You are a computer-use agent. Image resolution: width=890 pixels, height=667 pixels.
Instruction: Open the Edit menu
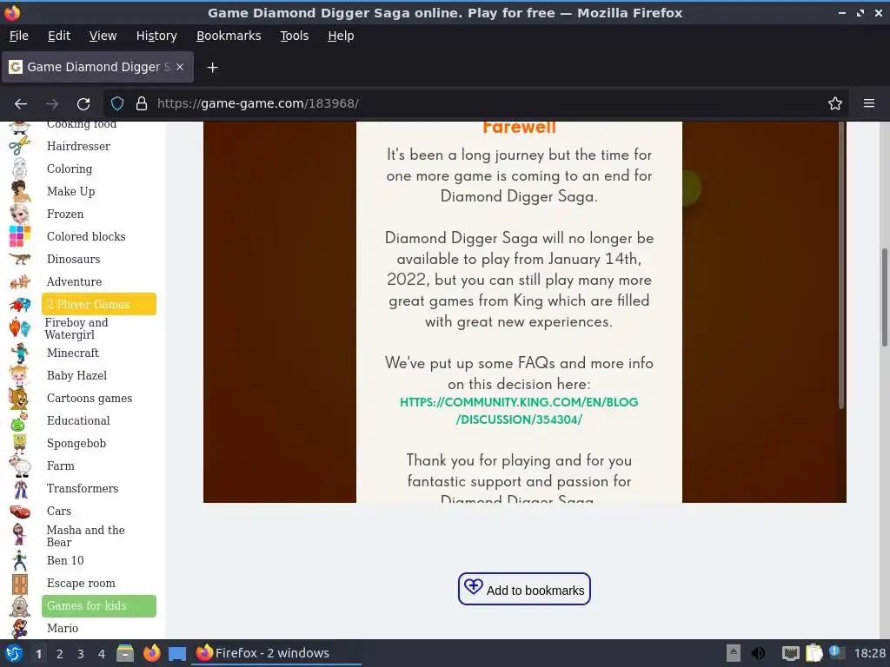click(x=59, y=36)
